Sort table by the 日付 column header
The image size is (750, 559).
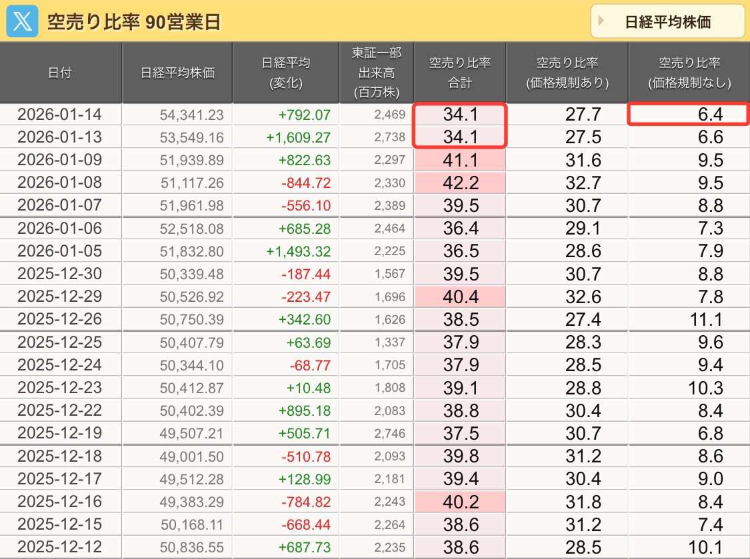[x=61, y=73]
